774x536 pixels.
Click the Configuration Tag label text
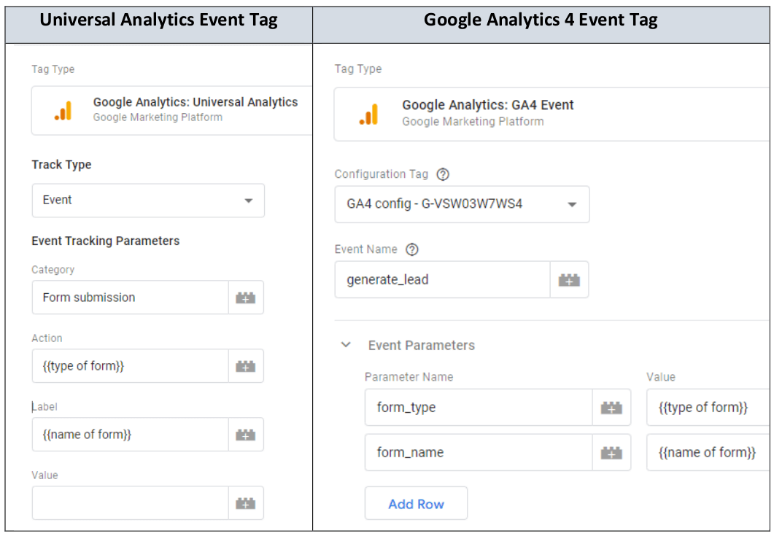(x=381, y=174)
